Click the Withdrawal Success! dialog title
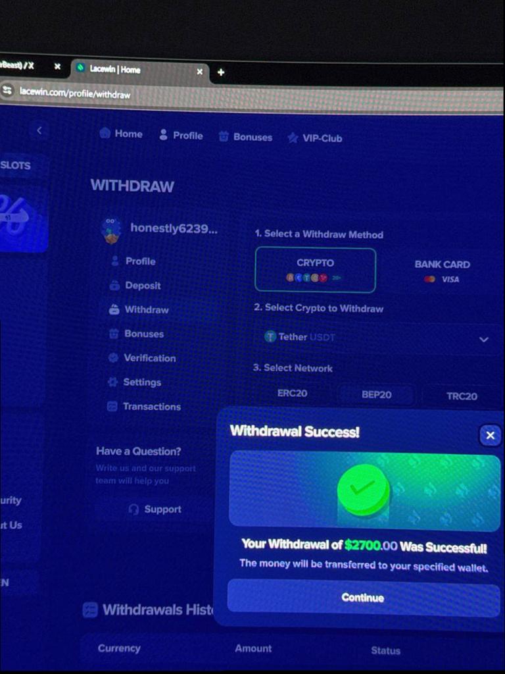 click(x=295, y=431)
